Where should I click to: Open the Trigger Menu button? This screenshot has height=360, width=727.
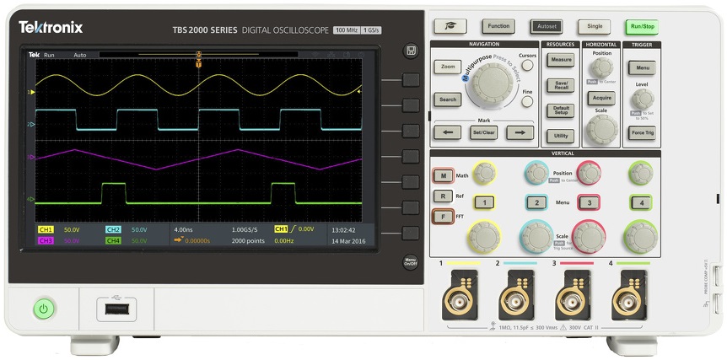pos(642,67)
